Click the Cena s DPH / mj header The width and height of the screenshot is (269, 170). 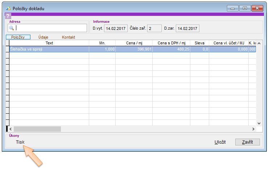point(171,43)
